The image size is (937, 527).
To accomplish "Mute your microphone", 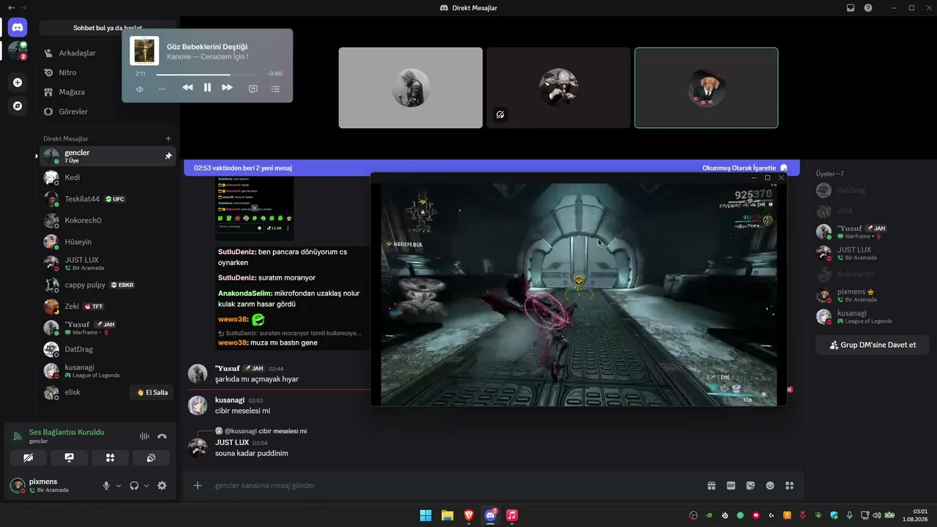I will click(106, 485).
